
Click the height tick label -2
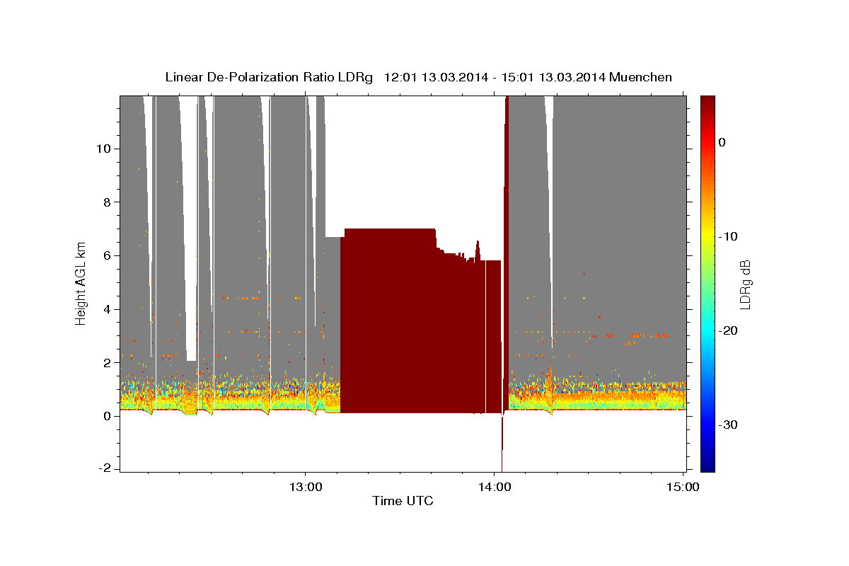[x=105, y=469]
